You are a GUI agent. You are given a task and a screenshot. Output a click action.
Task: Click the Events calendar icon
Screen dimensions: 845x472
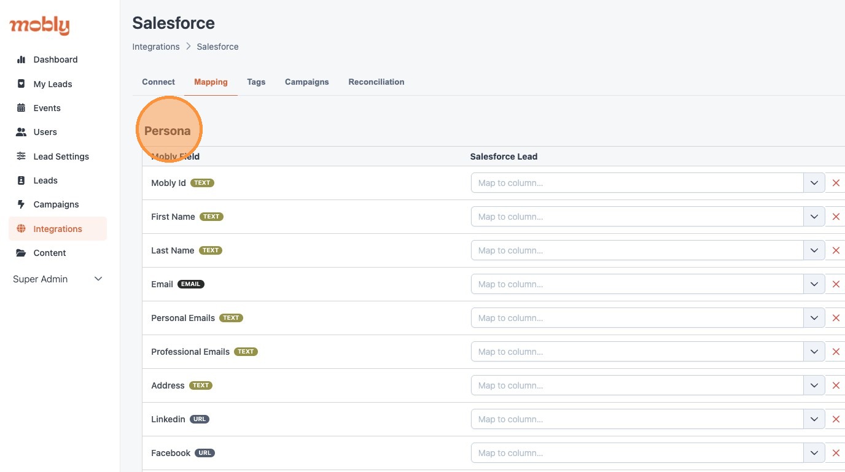point(21,108)
